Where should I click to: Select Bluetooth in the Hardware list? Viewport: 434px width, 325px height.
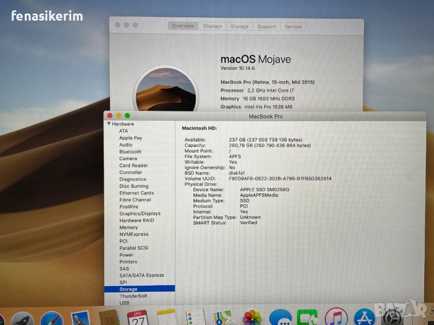coord(130,152)
